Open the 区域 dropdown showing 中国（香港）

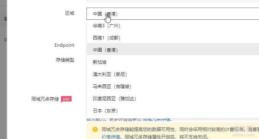(x=173, y=14)
